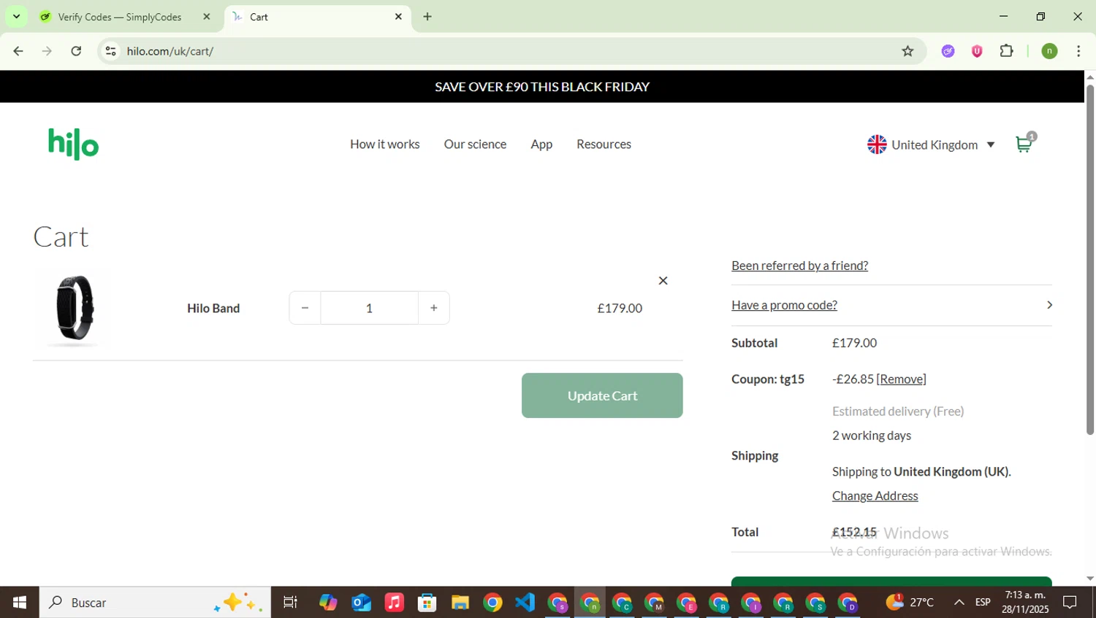This screenshot has width=1096, height=618.
Task: Click the Change Address link
Action: pyautogui.click(x=875, y=495)
